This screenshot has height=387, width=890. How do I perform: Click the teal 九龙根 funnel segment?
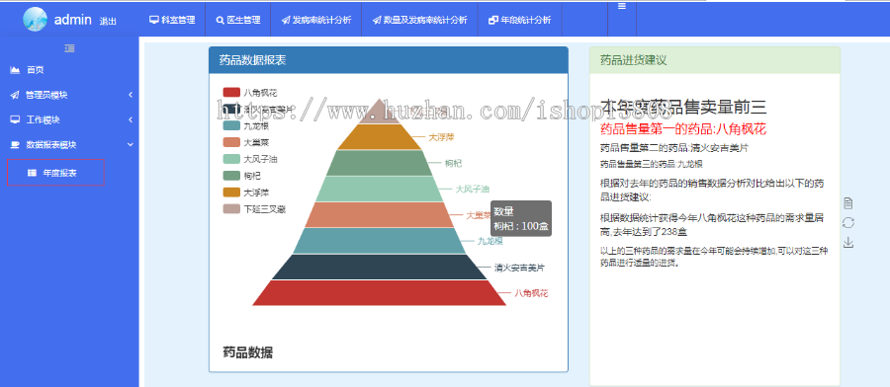click(379, 241)
